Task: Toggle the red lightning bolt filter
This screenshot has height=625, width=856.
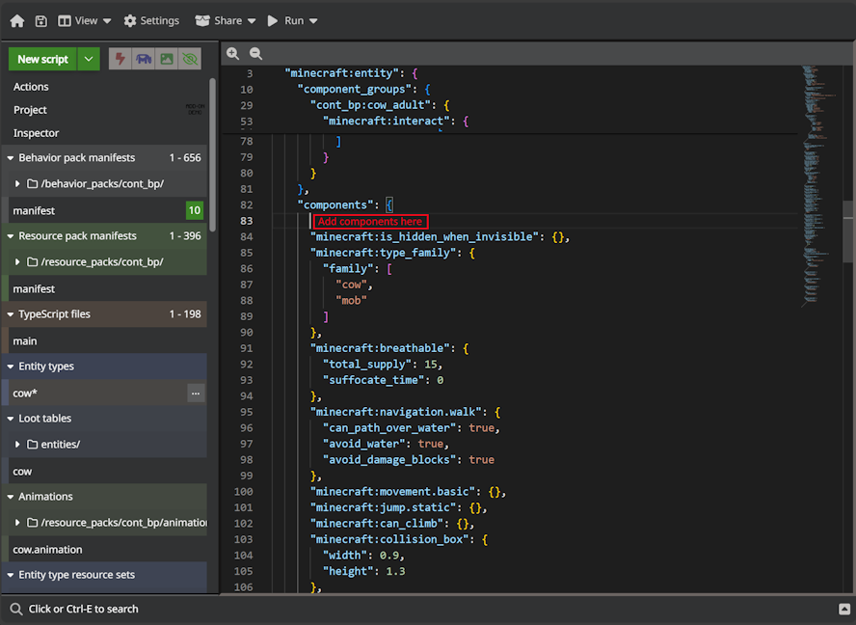Action: point(120,59)
